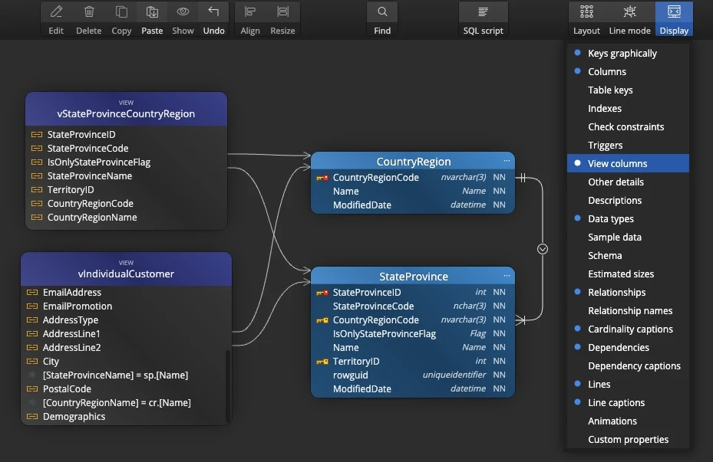713x462 pixels.
Task: Enable Triggers display option
Action: (628, 146)
